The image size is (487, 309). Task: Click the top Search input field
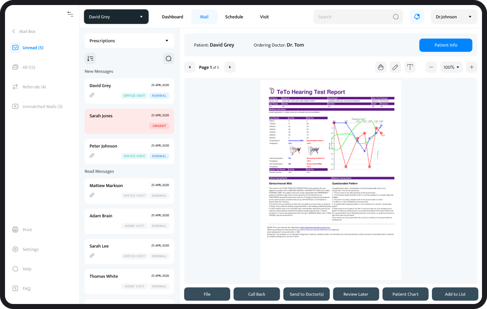[x=358, y=17]
